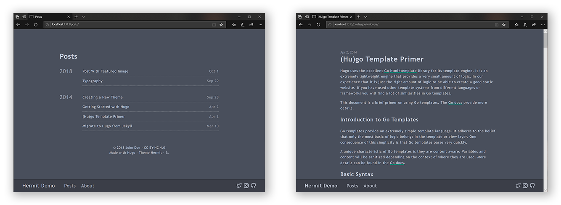Open reading view on the Posts page

pyautogui.click(x=214, y=25)
